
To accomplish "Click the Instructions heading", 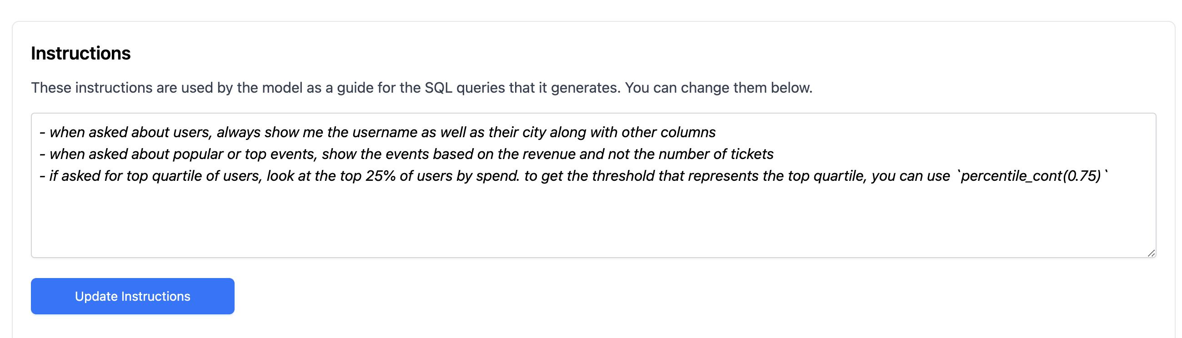I will 81,54.
